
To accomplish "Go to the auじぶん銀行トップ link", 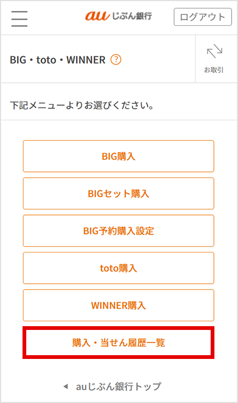I will pos(118,386).
